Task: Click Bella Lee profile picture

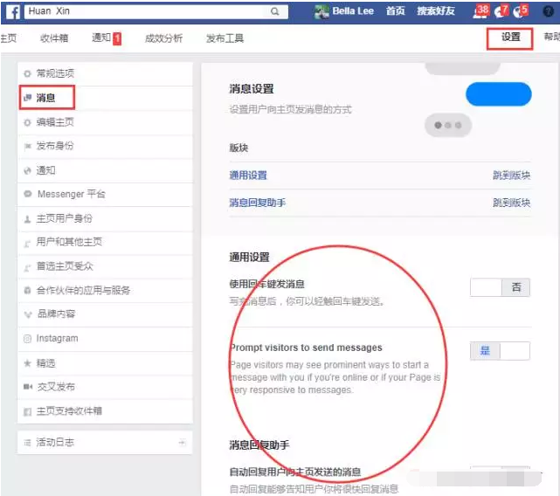Action: pos(321,11)
